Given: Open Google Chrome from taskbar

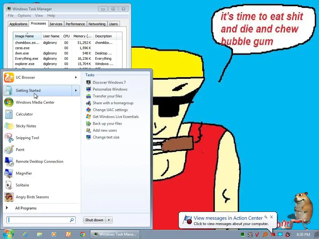Looking at the screenshot, I should tap(82, 234).
